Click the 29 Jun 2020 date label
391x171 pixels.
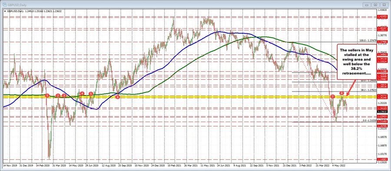tap(92, 165)
